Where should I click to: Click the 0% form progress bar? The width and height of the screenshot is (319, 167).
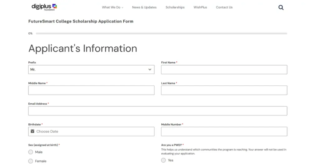(x=162, y=33)
